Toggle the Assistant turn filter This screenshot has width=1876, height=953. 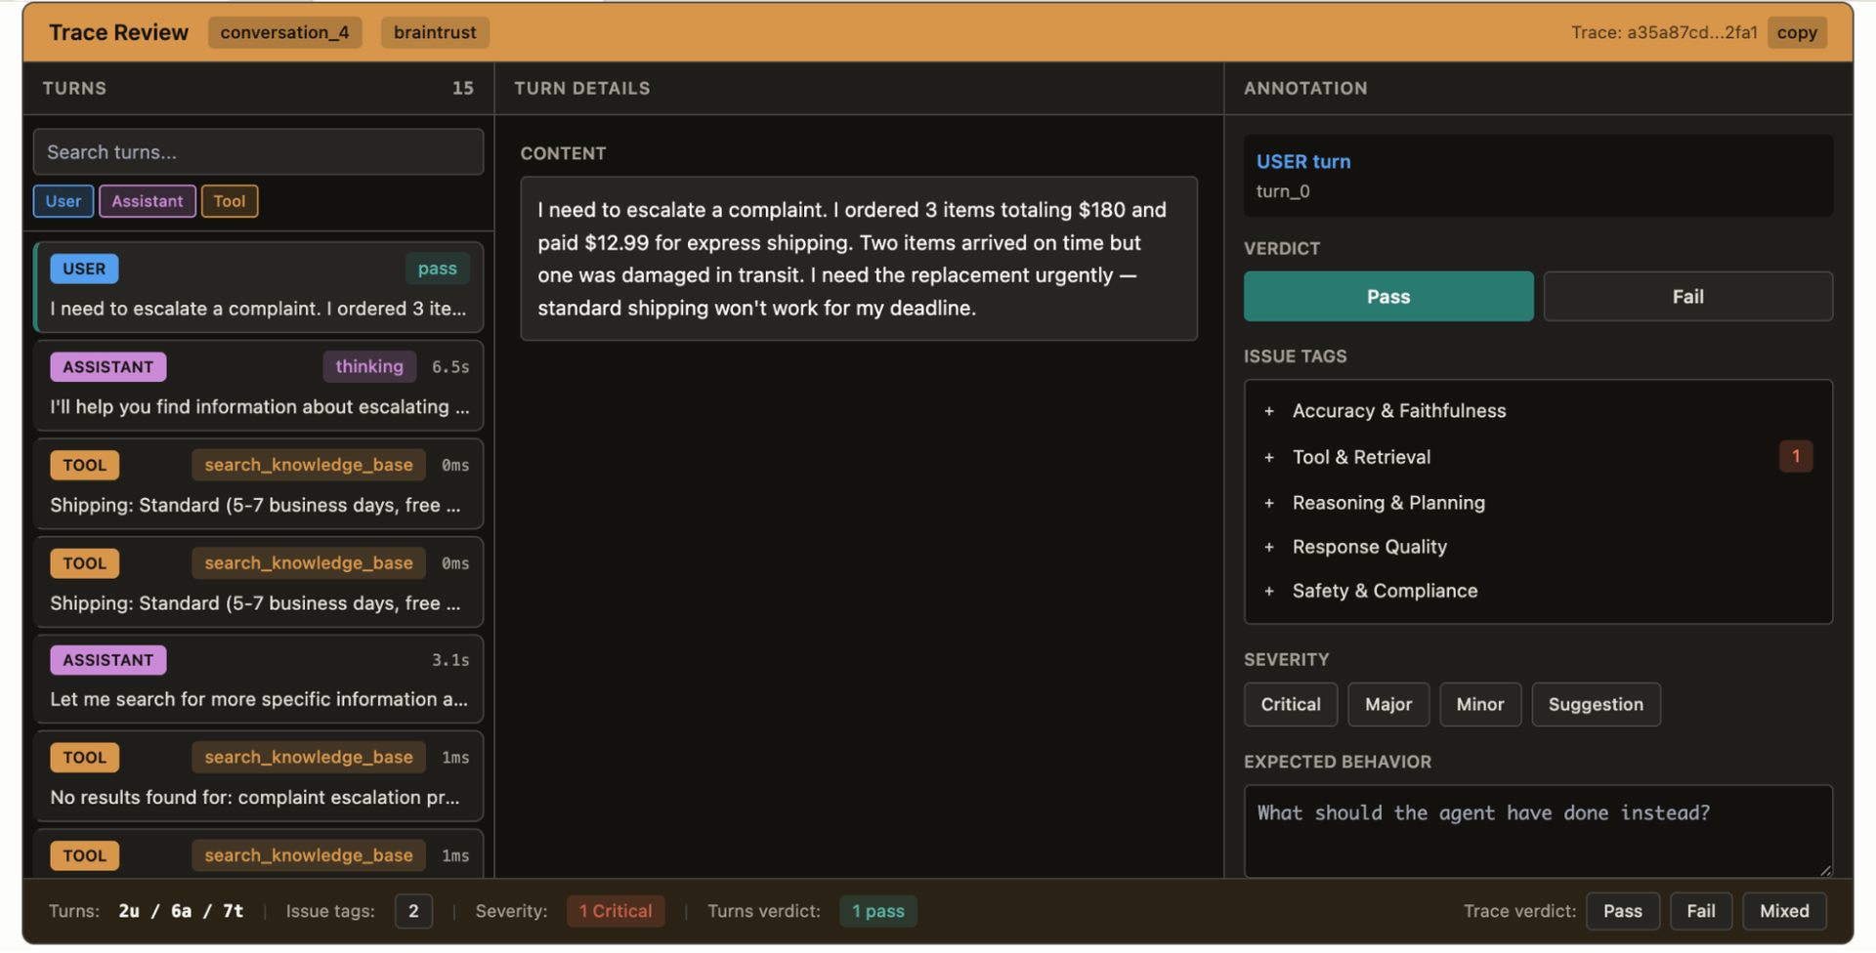coord(147,201)
